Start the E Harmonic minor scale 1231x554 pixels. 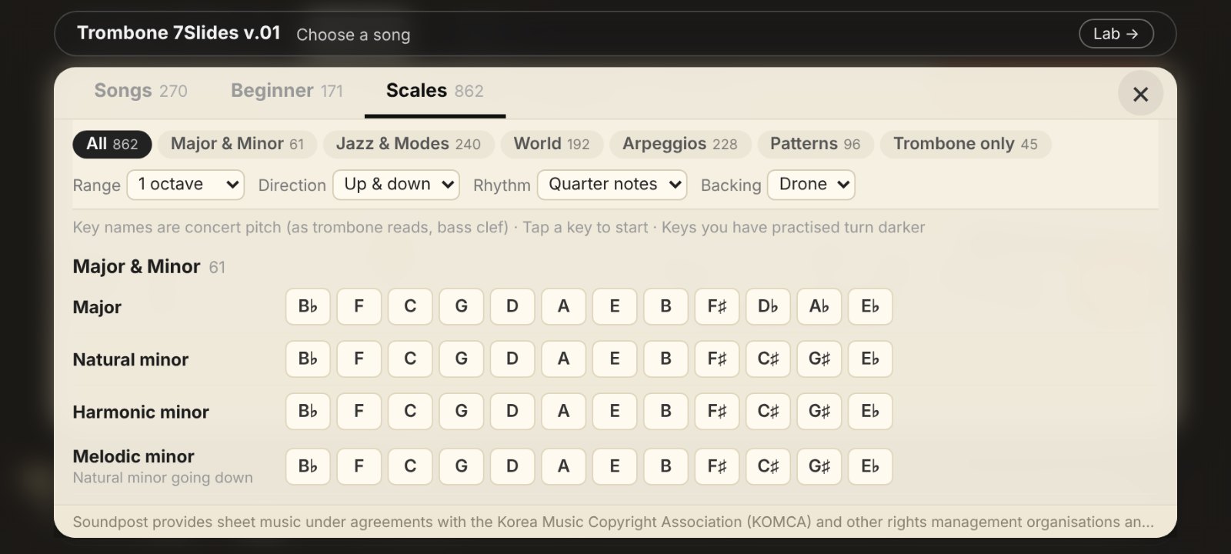pyautogui.click(x=615, y=411)
